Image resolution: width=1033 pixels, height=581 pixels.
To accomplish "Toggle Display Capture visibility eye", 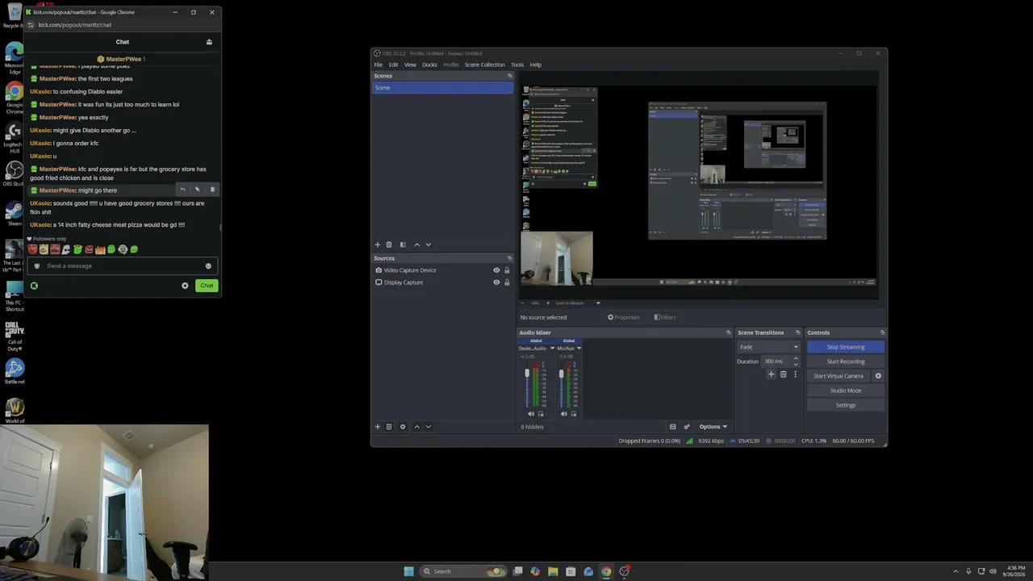I will pyautogui.click(x=496, y=282).
